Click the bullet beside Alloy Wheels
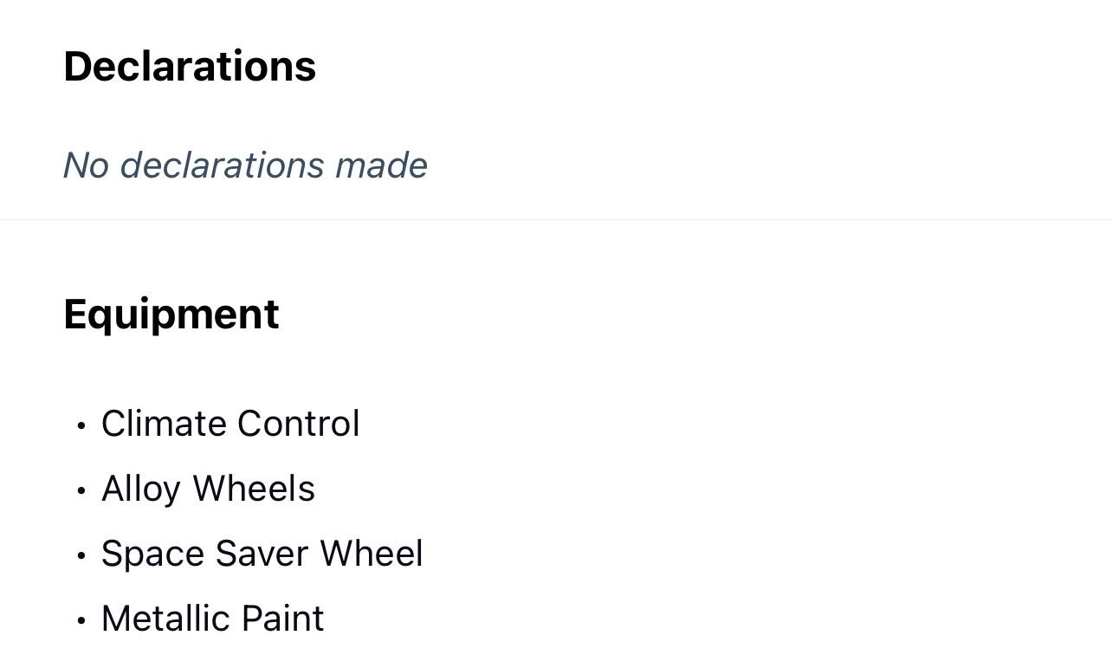This screenshot has width=1112, height=668. (81, 490)
